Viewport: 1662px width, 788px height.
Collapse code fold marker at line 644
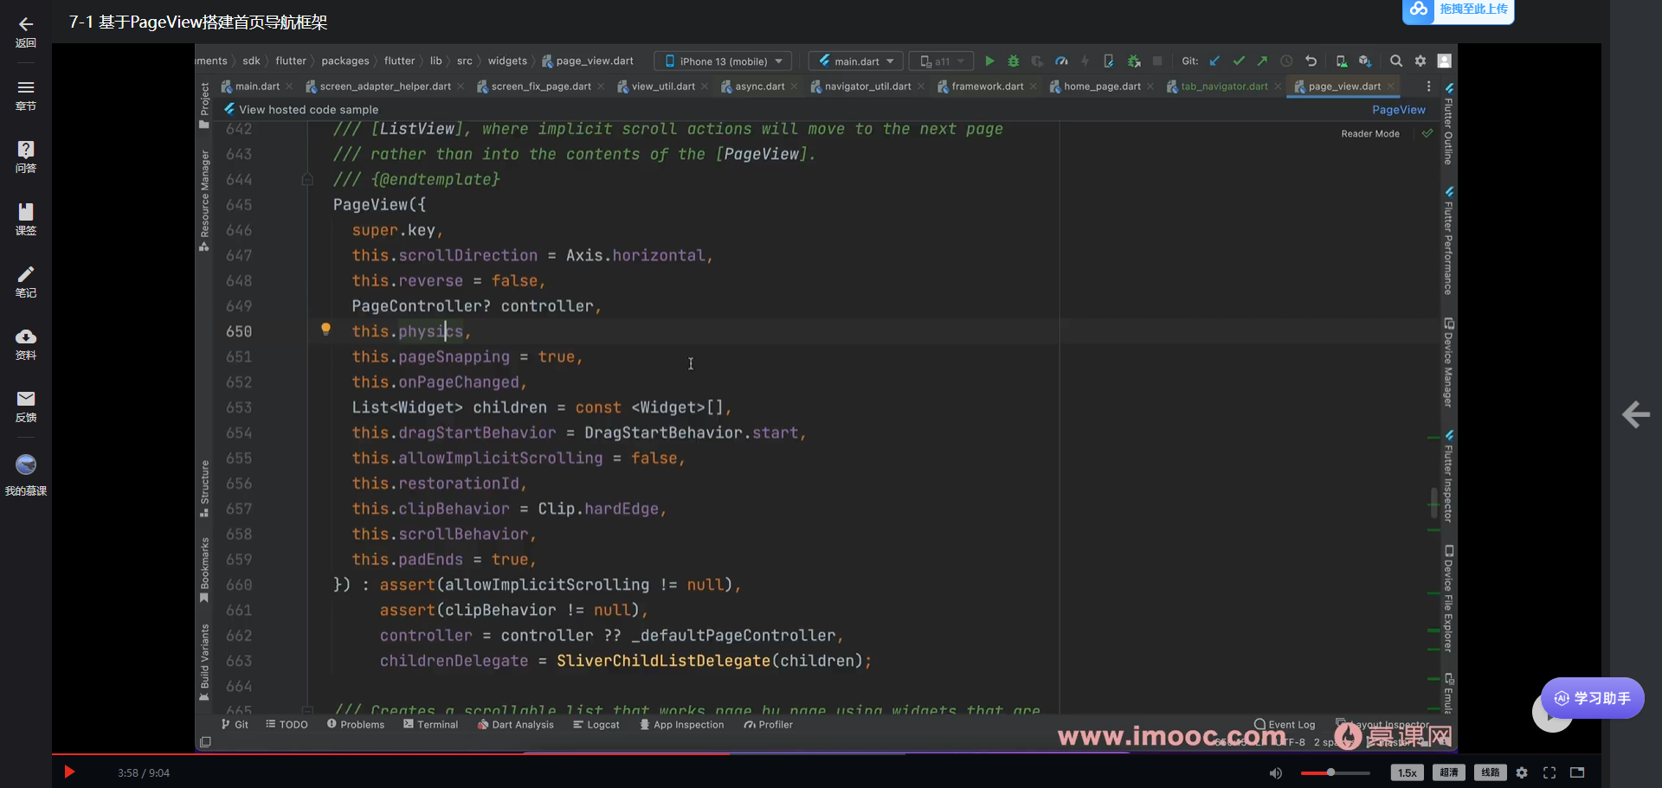[x=307, y=180]
